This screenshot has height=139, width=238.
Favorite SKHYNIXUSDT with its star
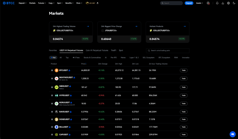click(x=52, y=78)
